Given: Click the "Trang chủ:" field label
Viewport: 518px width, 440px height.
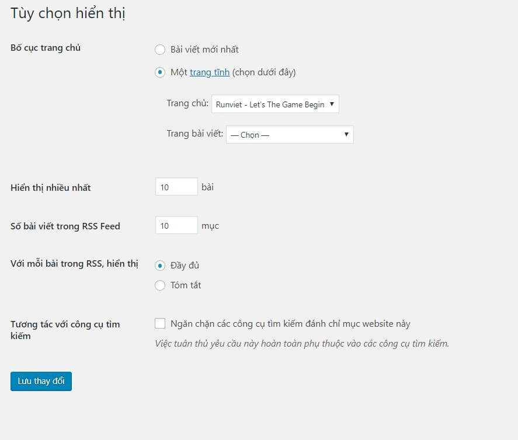Looking at the screenshot, I should [x=187, y=104].
